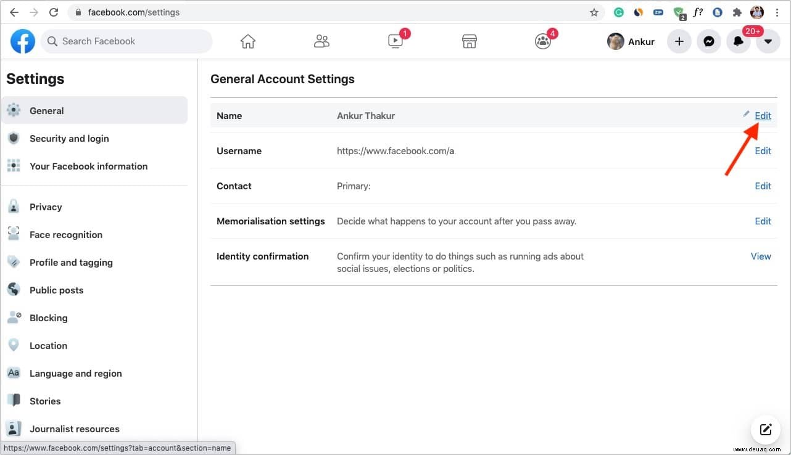The height and width of the screenshot is (455, 791).
Task: Open Privacy settings
Action: coord(94,207)
